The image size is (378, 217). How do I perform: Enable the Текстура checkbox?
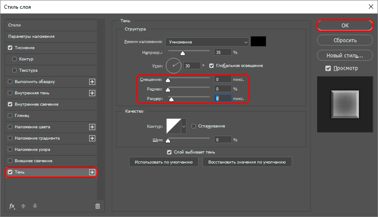[x=14, y=70]
